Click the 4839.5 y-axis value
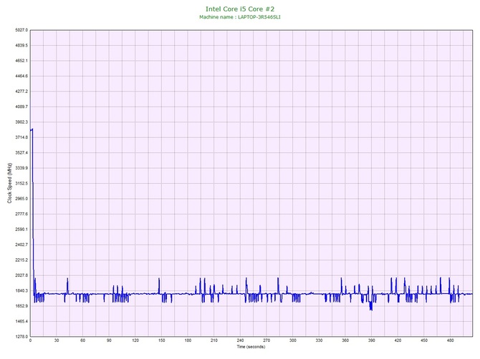Viewport: 480px width, 359px height. click(21, 45)
